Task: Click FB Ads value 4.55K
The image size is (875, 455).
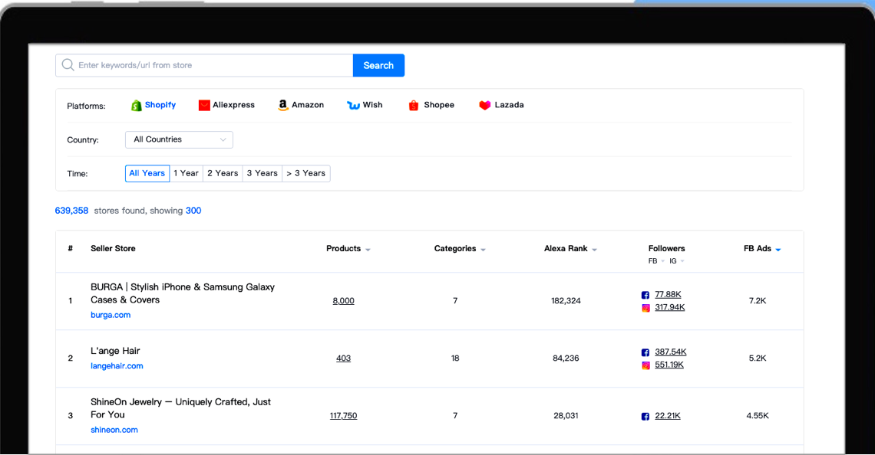Action: pos(758,415)
